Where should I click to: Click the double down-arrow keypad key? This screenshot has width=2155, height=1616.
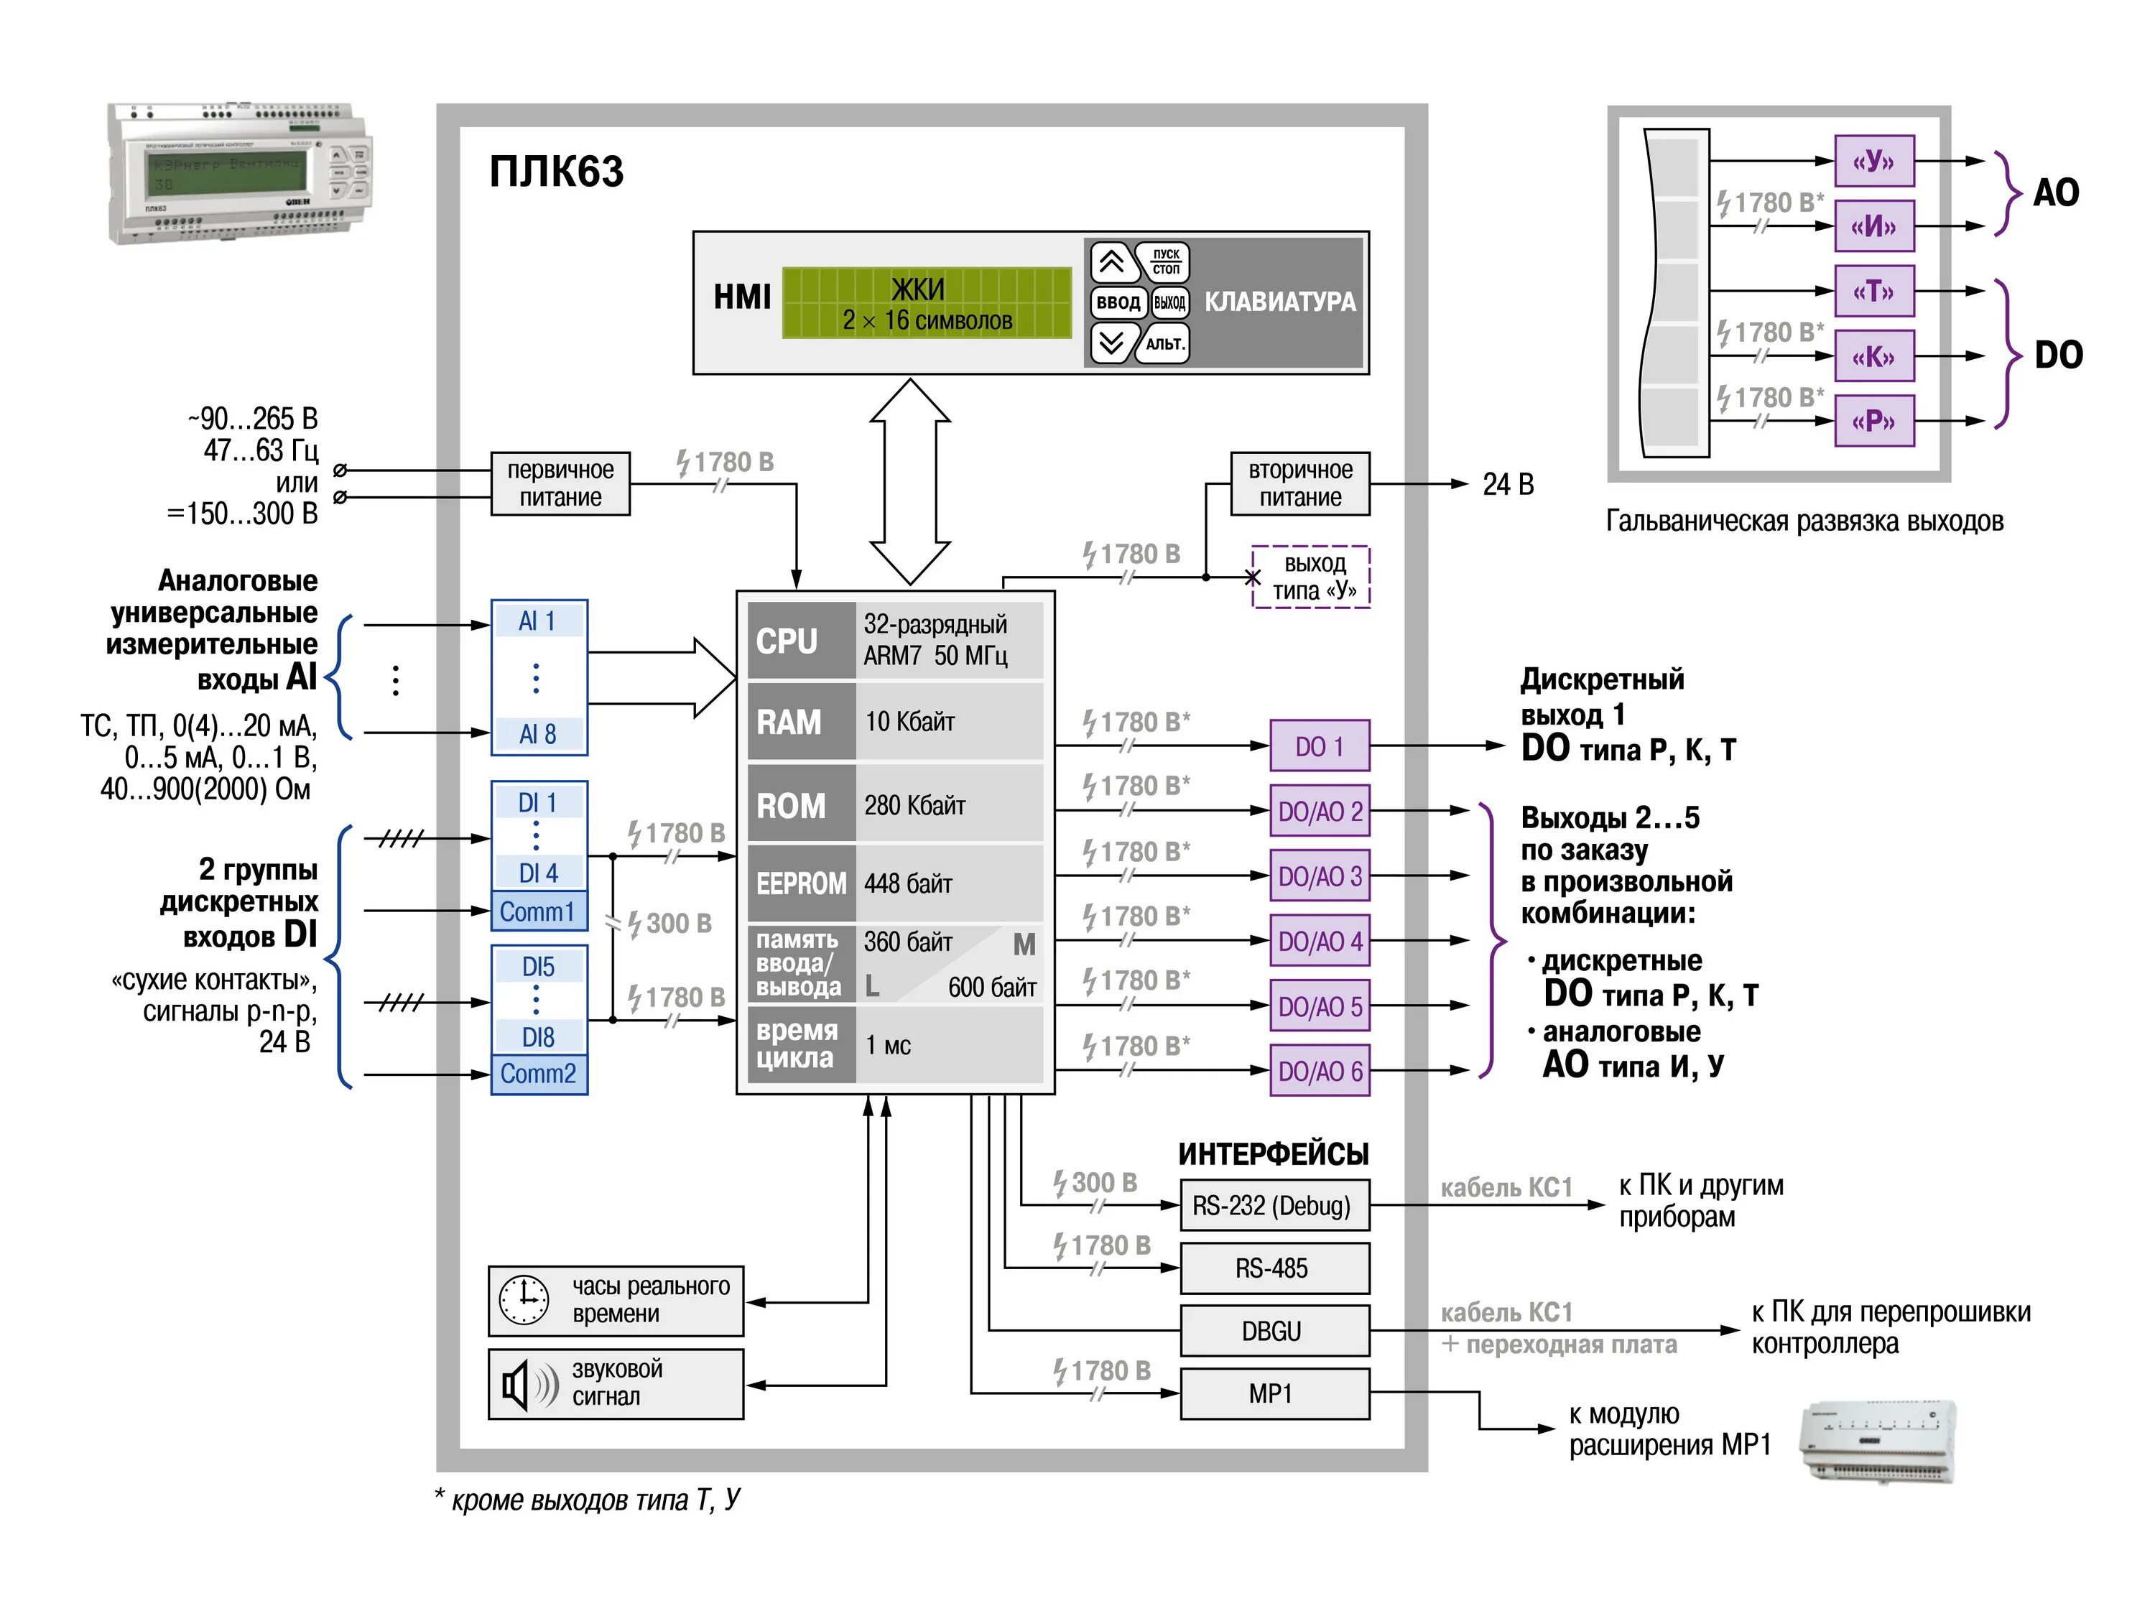coord(1111,343)
